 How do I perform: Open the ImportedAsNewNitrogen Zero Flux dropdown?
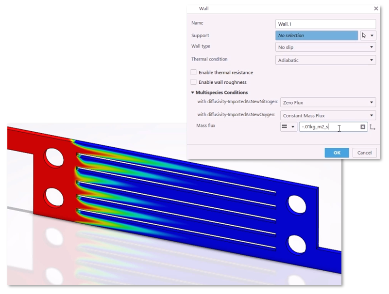[328, 102]
